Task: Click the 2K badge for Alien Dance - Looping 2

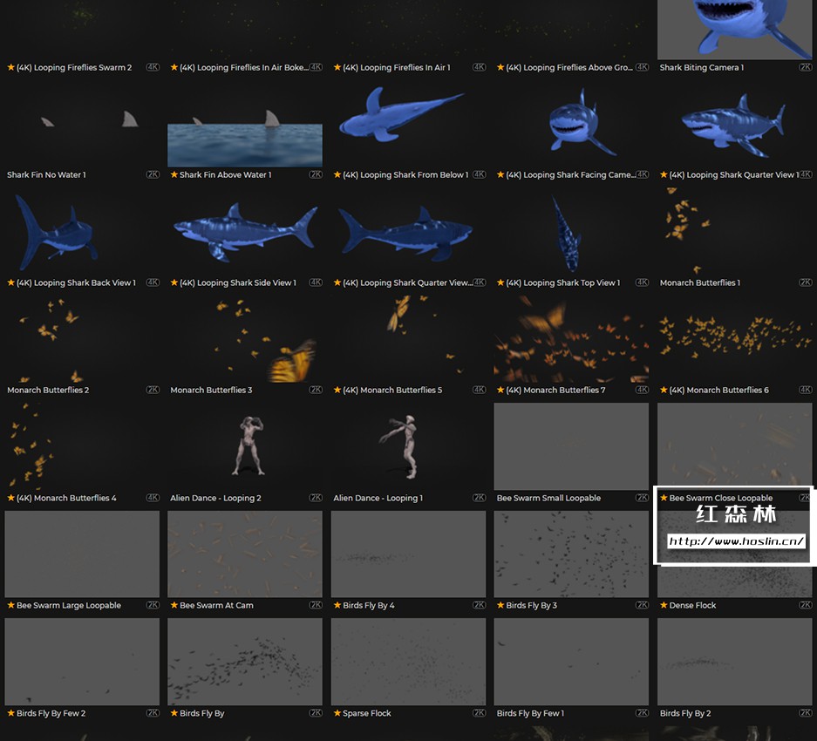Action: [316, 498]
